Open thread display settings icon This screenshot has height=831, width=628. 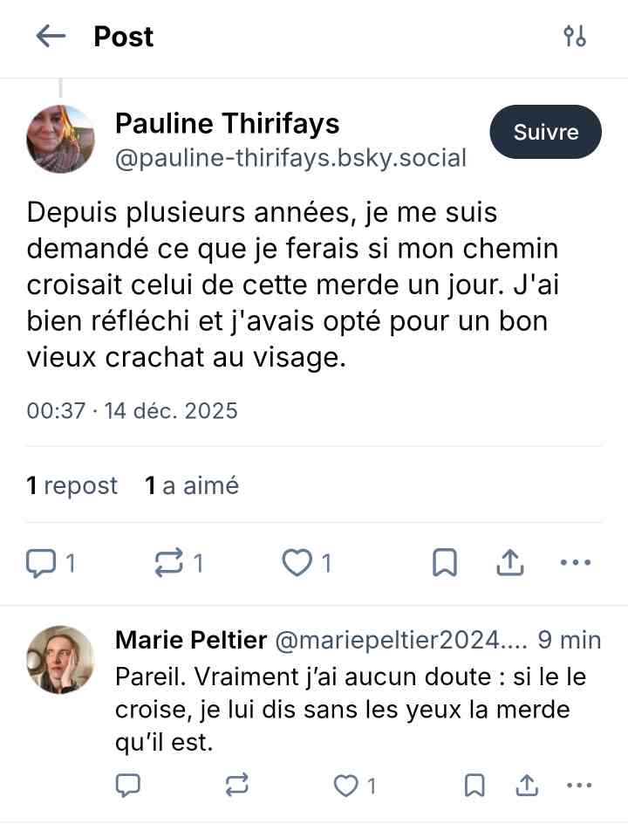pos(575,37)
